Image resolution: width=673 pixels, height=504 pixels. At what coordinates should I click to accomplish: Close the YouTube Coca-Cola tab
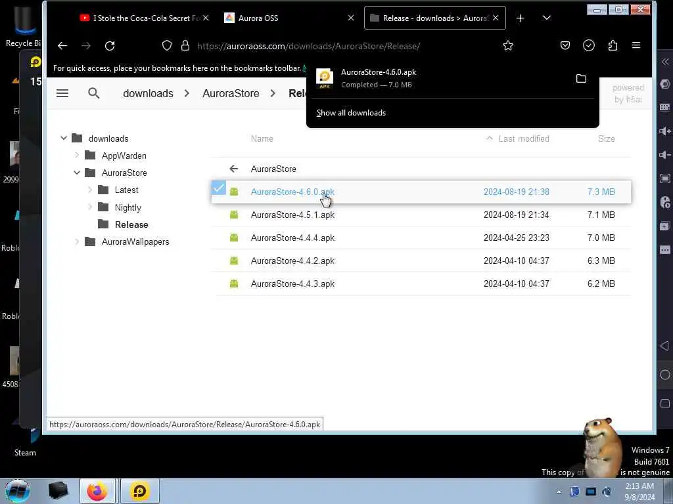206,18
